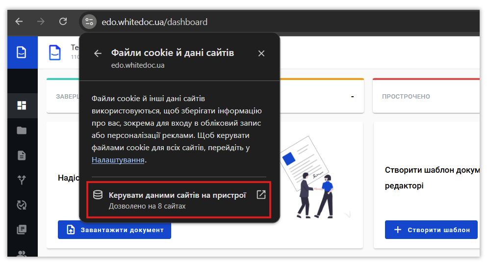
Task: Open the library list sidebar icon
Action: coord(22,230)
